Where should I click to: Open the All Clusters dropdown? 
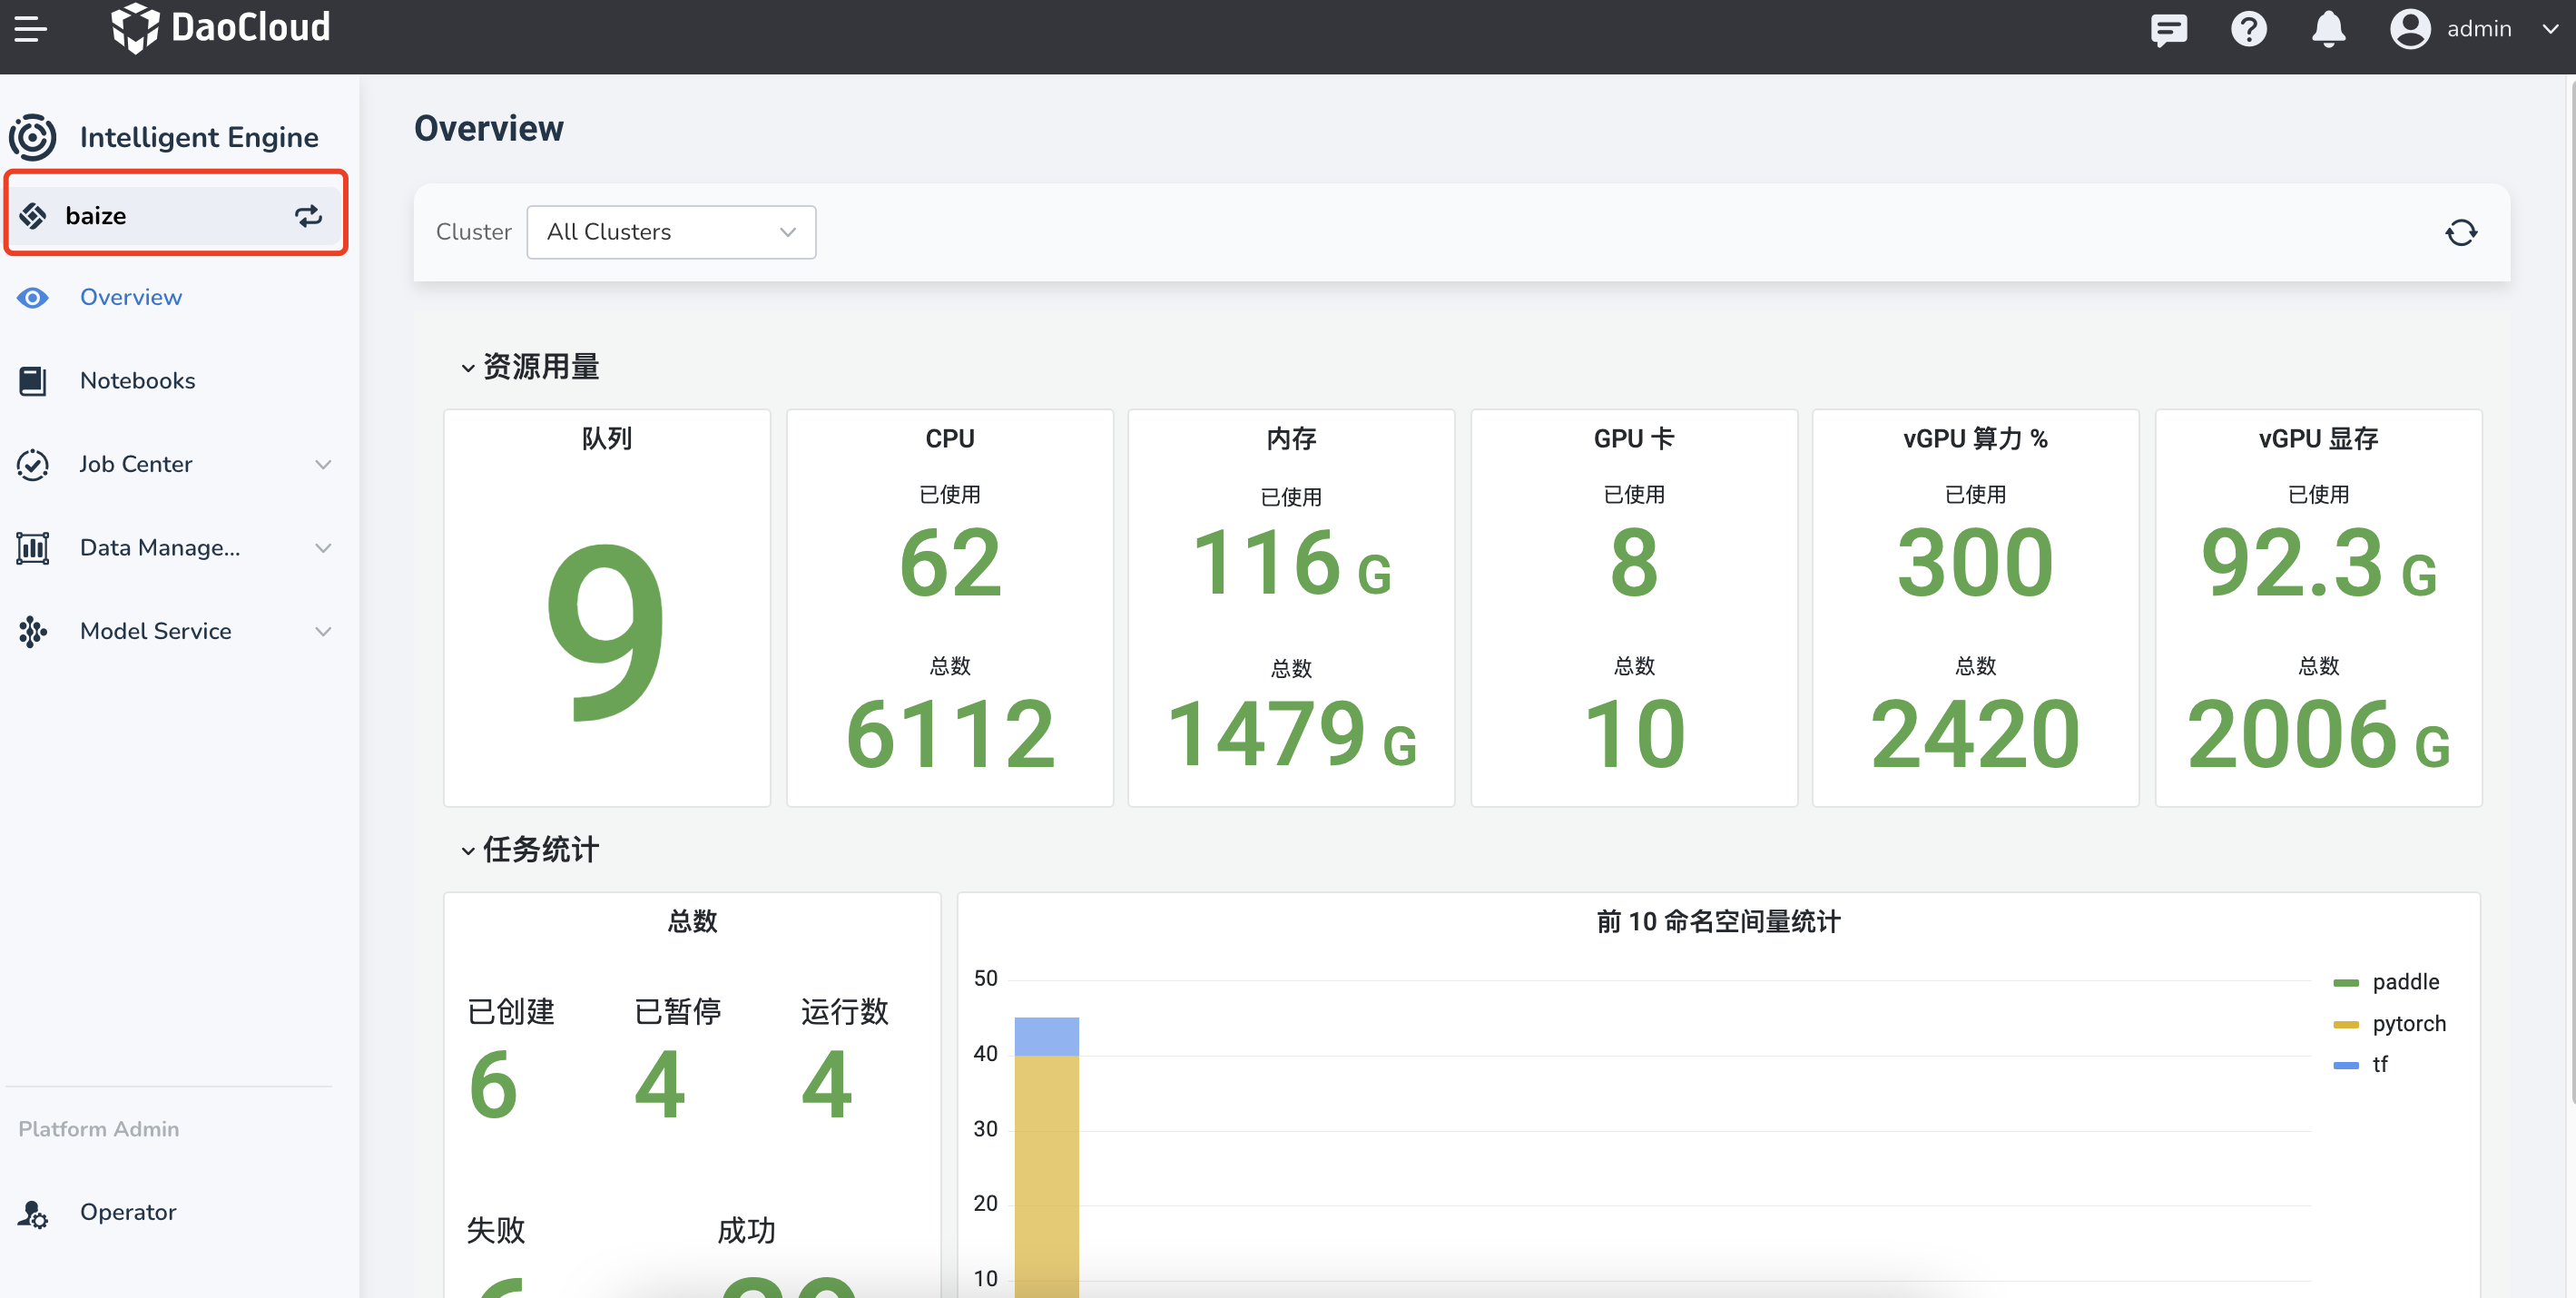tap(670, 232)
